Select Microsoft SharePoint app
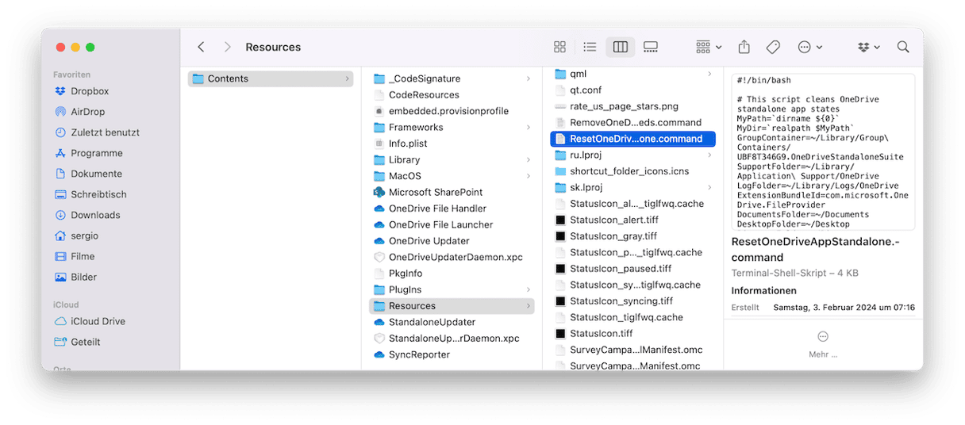The image size is (965, 425). coord(436,192)
